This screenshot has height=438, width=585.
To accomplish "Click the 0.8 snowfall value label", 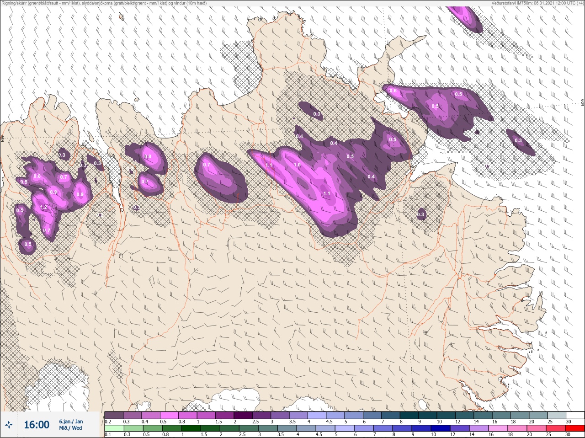I will click(x=148, y=157).
